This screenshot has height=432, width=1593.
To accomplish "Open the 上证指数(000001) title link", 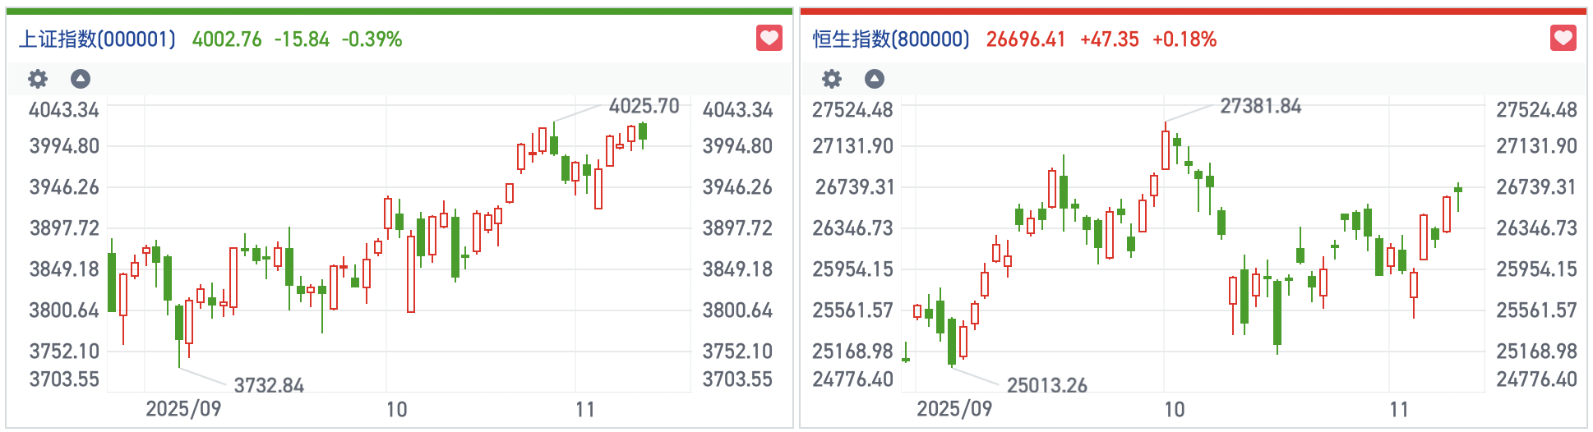I will 97,39.
